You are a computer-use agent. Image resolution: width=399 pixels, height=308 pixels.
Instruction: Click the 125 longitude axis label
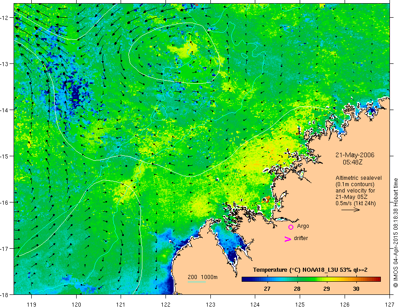pos(300,304)
